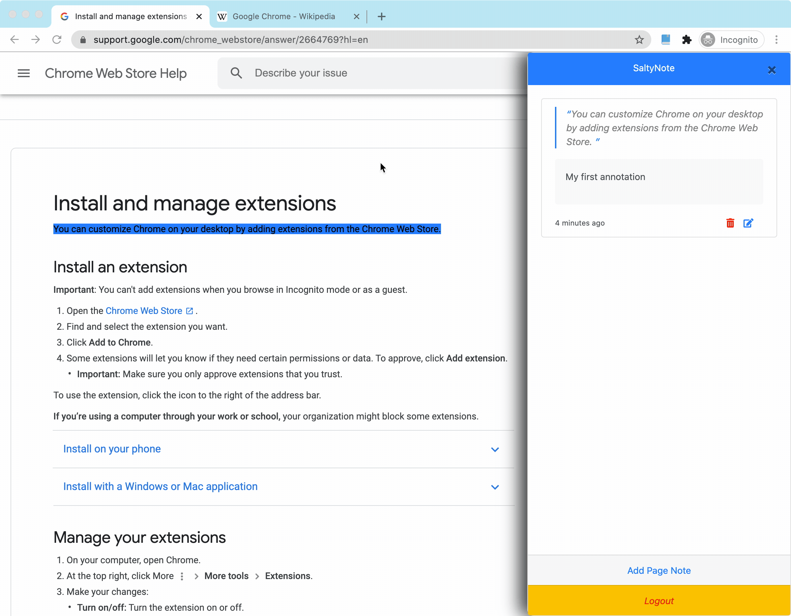
Task: Click the Incognito profile avatar icon
Action: [x=708, y=40]
